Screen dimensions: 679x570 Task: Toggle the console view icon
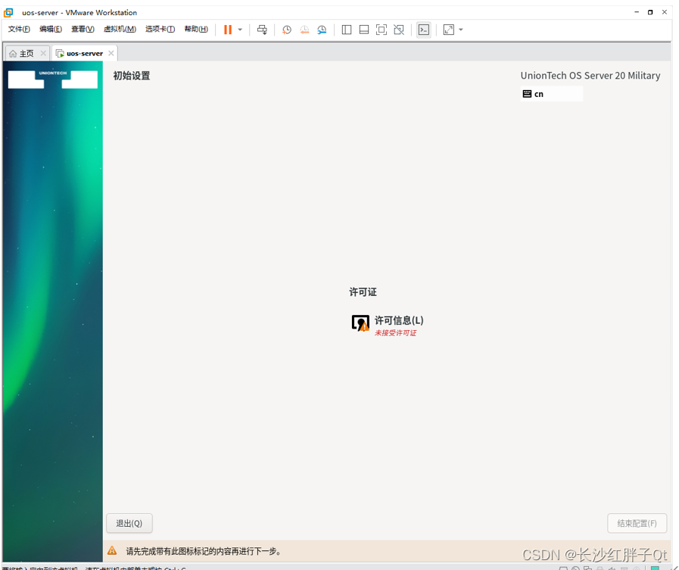(x=423, y=30)
